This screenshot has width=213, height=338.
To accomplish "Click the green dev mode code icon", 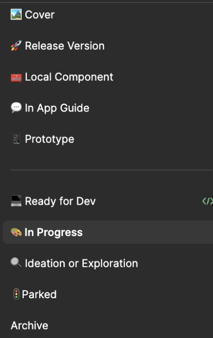I will coord(208,201).
